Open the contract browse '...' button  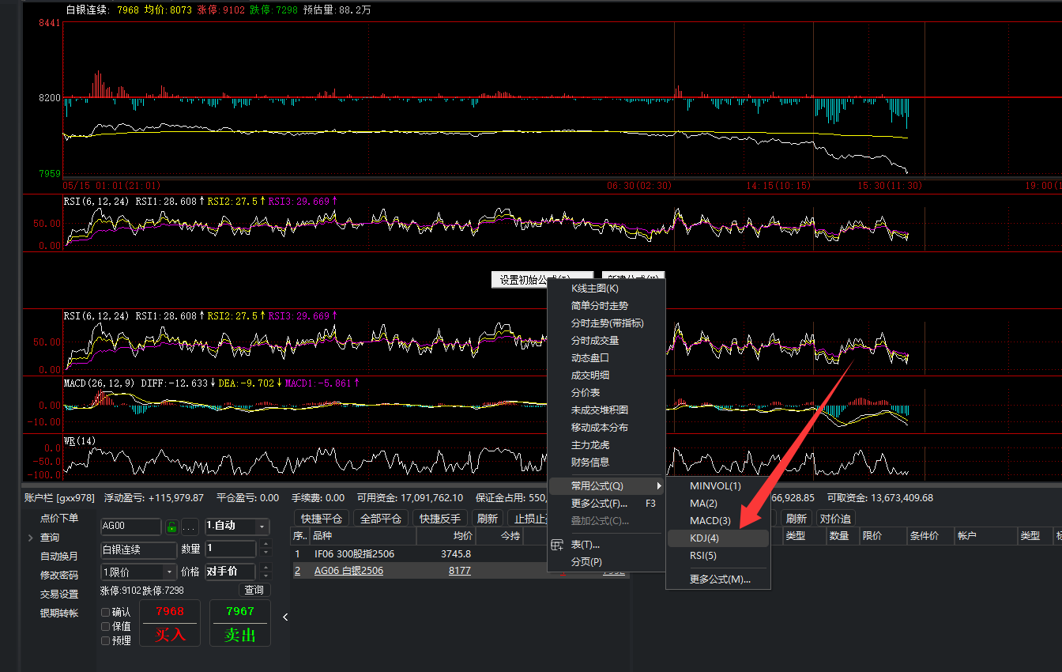pyautogui.click(x=190, y=527)
